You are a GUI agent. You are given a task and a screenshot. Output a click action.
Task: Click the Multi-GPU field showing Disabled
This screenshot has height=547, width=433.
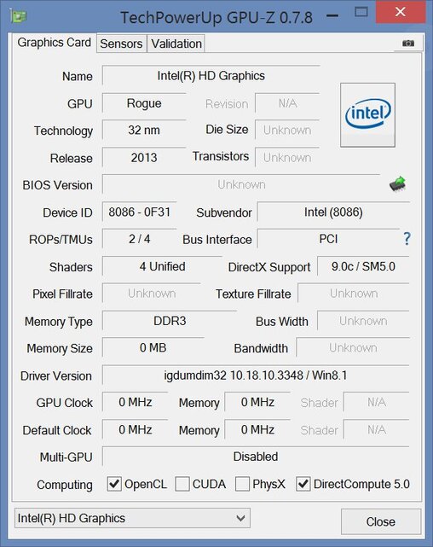(256, 457)
